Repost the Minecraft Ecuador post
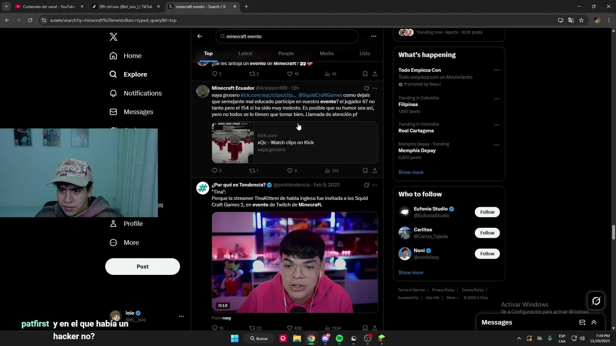Viewport: 616px width, 346px height. coord(254,171)
